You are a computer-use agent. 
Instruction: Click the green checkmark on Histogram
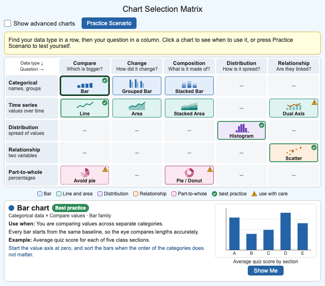tap(262, 125)
